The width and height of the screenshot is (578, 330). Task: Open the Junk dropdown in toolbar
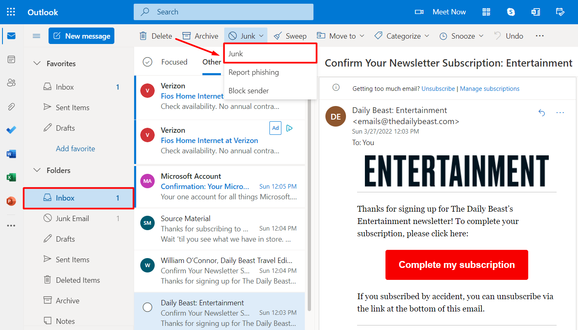tap(246, 36)
